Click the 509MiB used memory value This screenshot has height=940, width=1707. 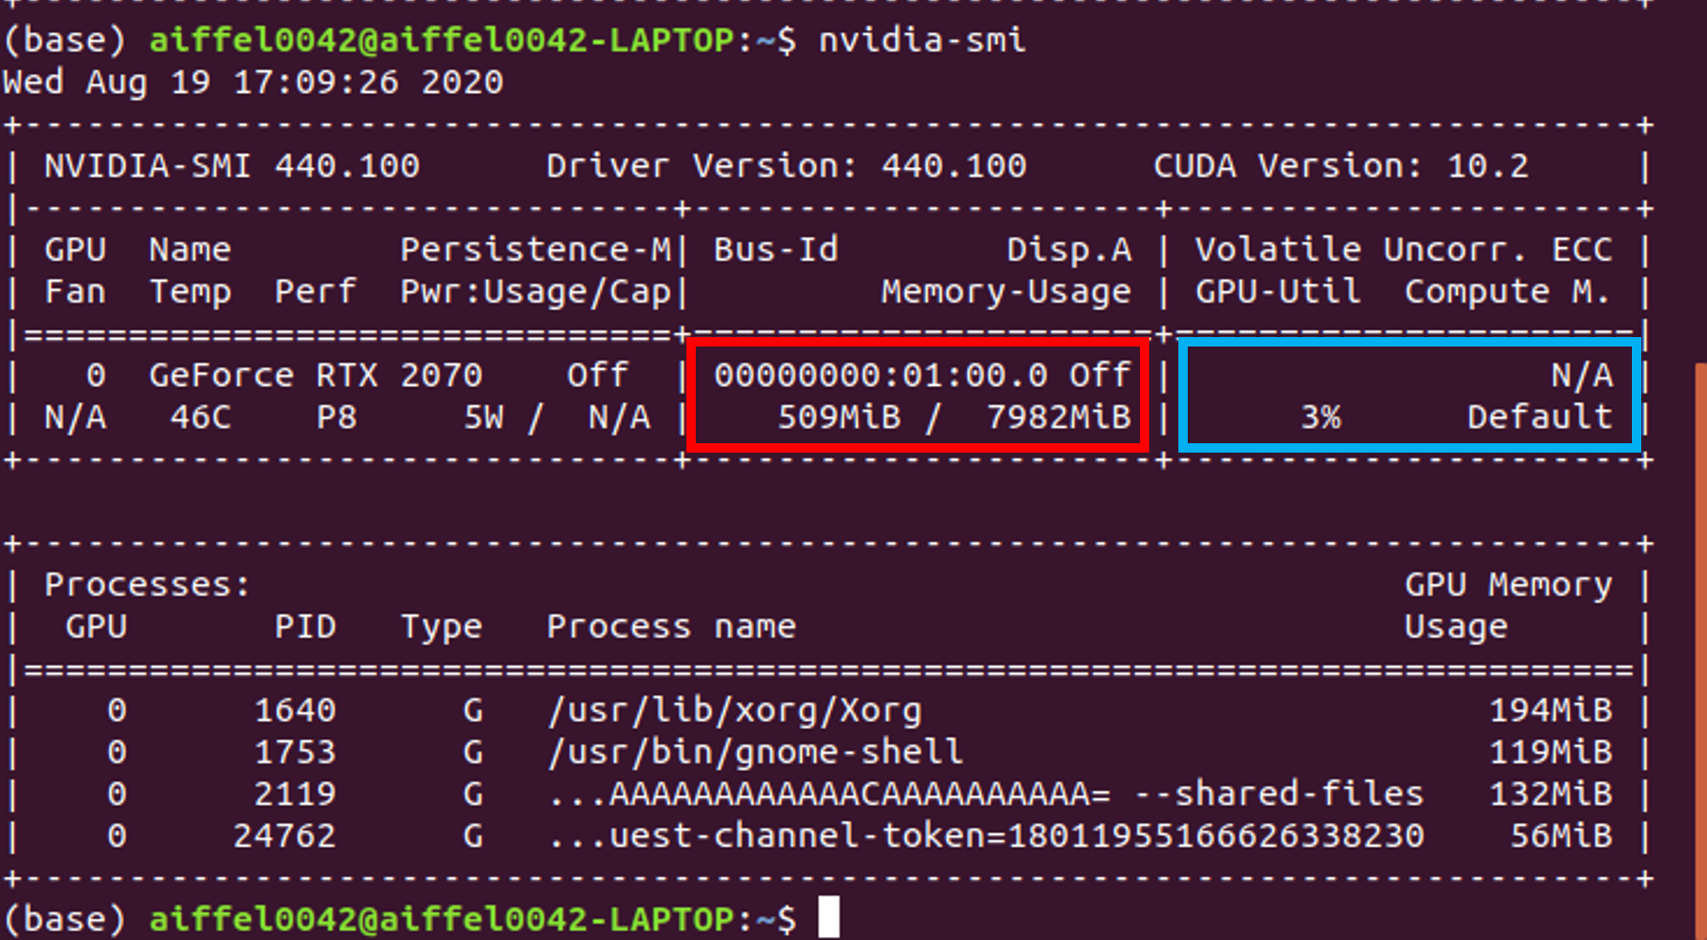click(x=839, y=417)
